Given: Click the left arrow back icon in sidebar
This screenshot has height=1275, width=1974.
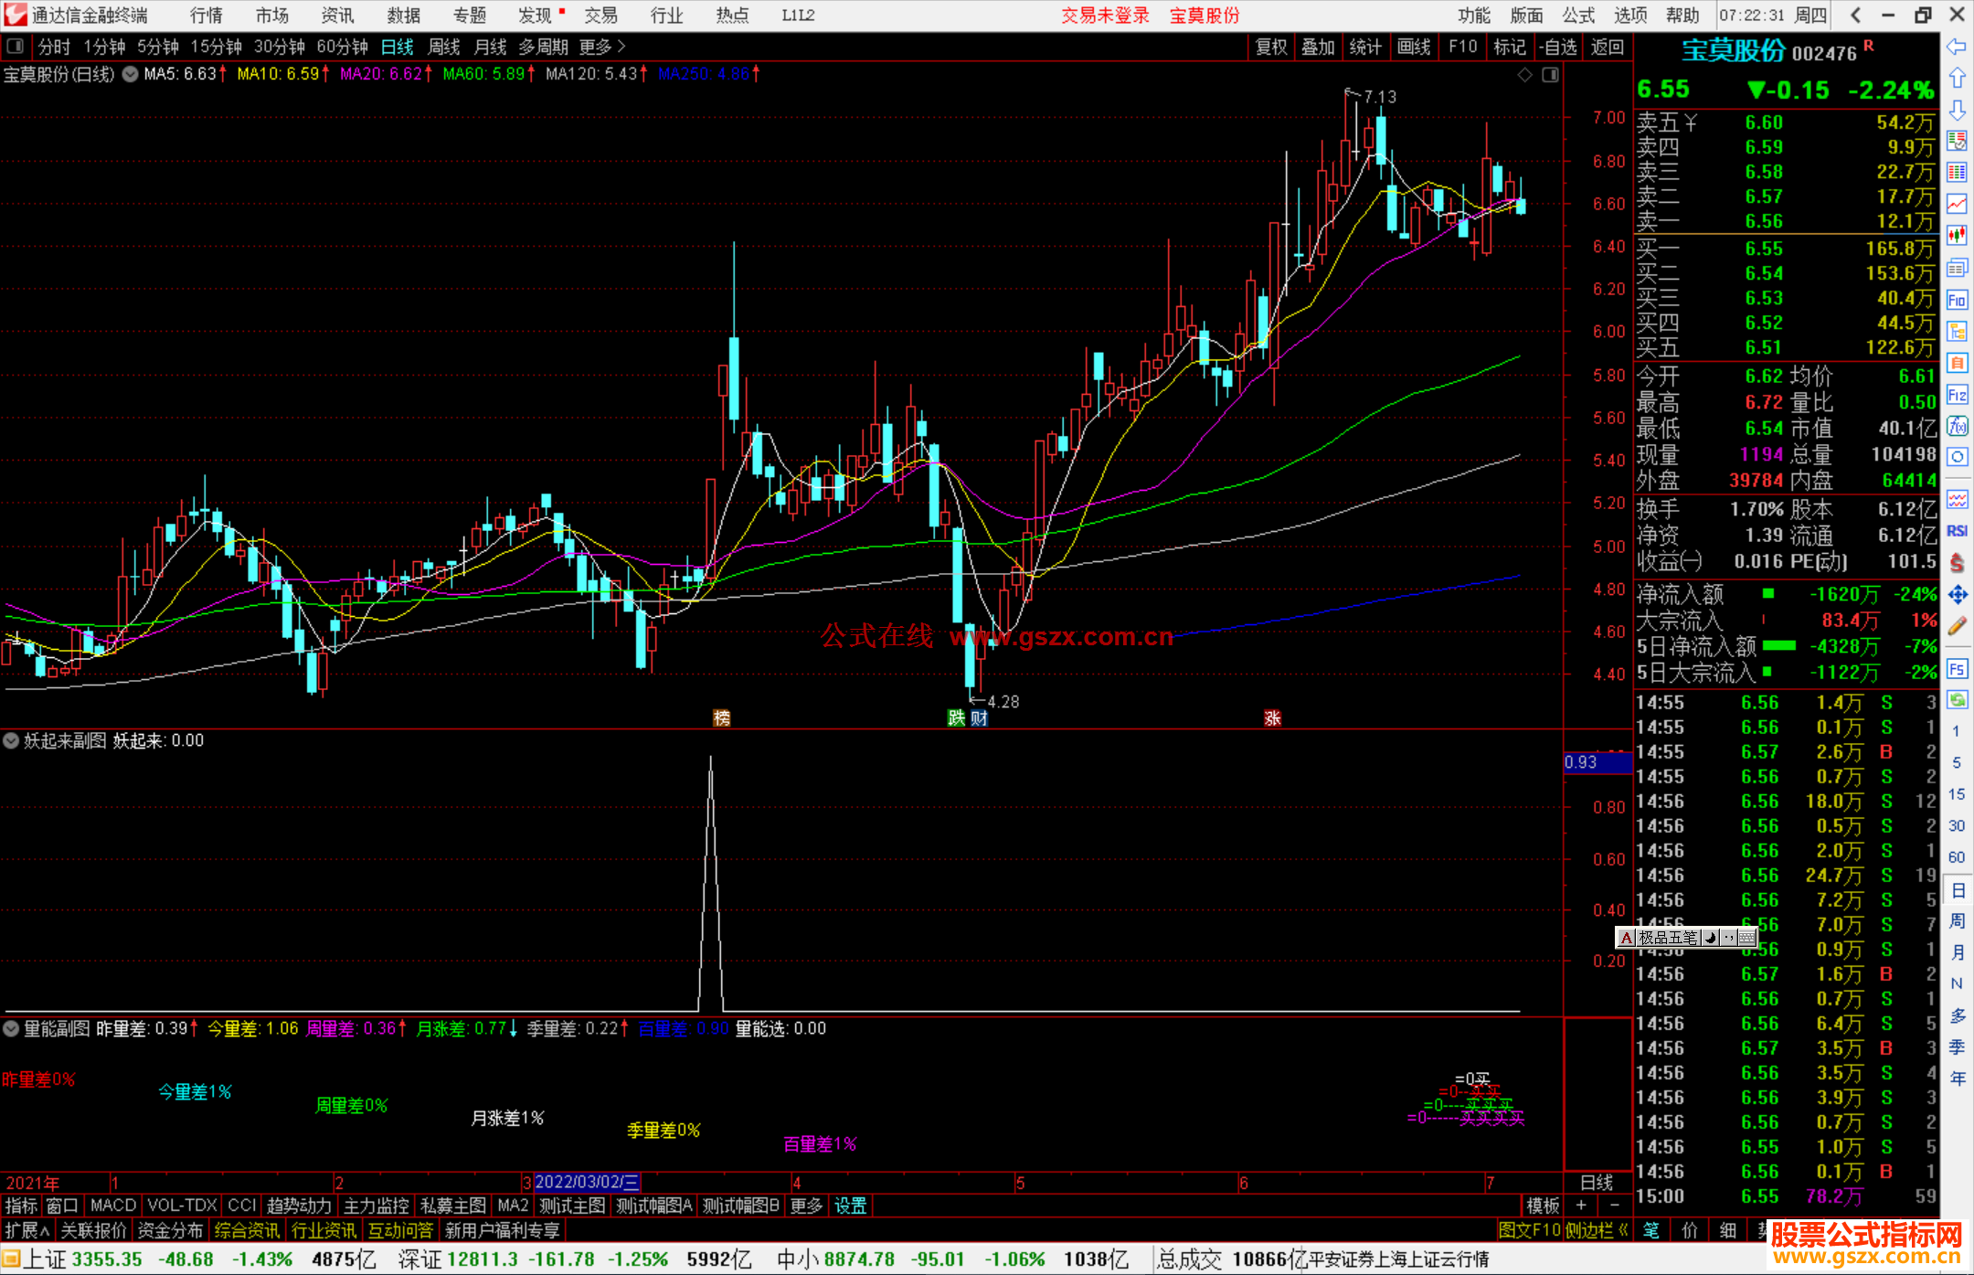Looking at the screenshot, I should coord(1957,47).
